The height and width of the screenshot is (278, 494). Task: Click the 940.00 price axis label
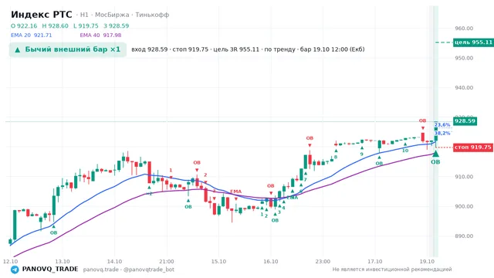(x=464, y=87)
